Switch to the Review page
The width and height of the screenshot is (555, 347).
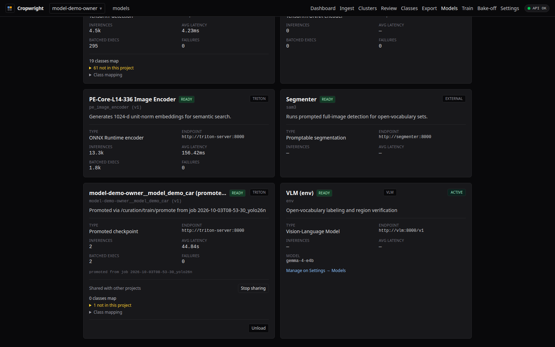pyautogui.click(x=388, y=8)
